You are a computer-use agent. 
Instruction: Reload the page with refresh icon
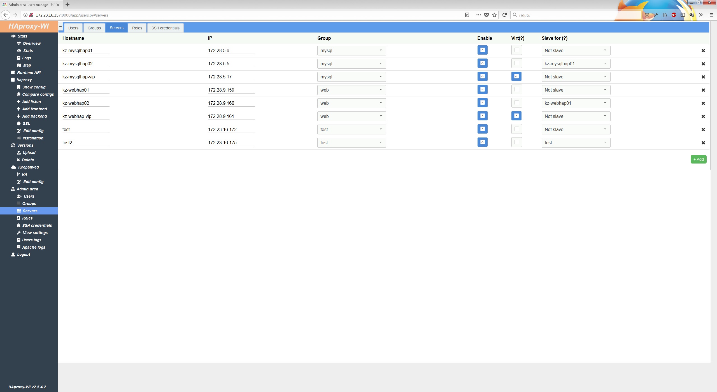(504, 15)
